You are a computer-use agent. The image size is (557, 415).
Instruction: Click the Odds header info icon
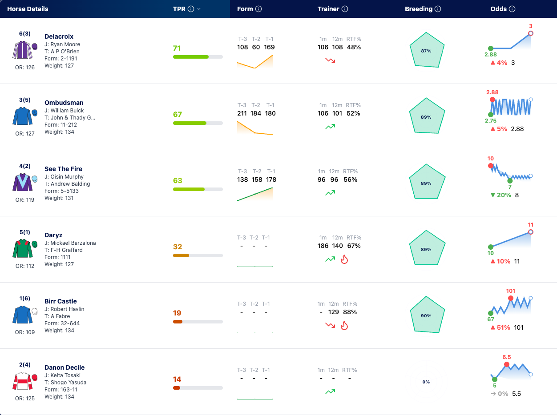pos(512,9)
